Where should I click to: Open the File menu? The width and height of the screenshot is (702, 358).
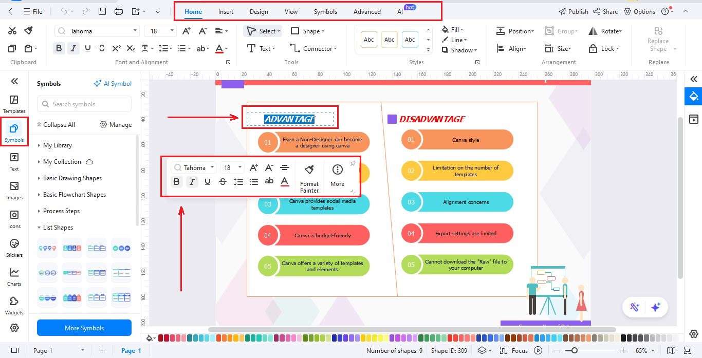coord(33,11)
